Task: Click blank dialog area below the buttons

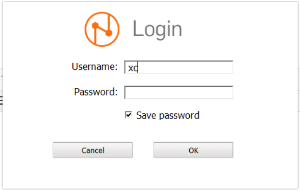Action: (x=150, y=173)
